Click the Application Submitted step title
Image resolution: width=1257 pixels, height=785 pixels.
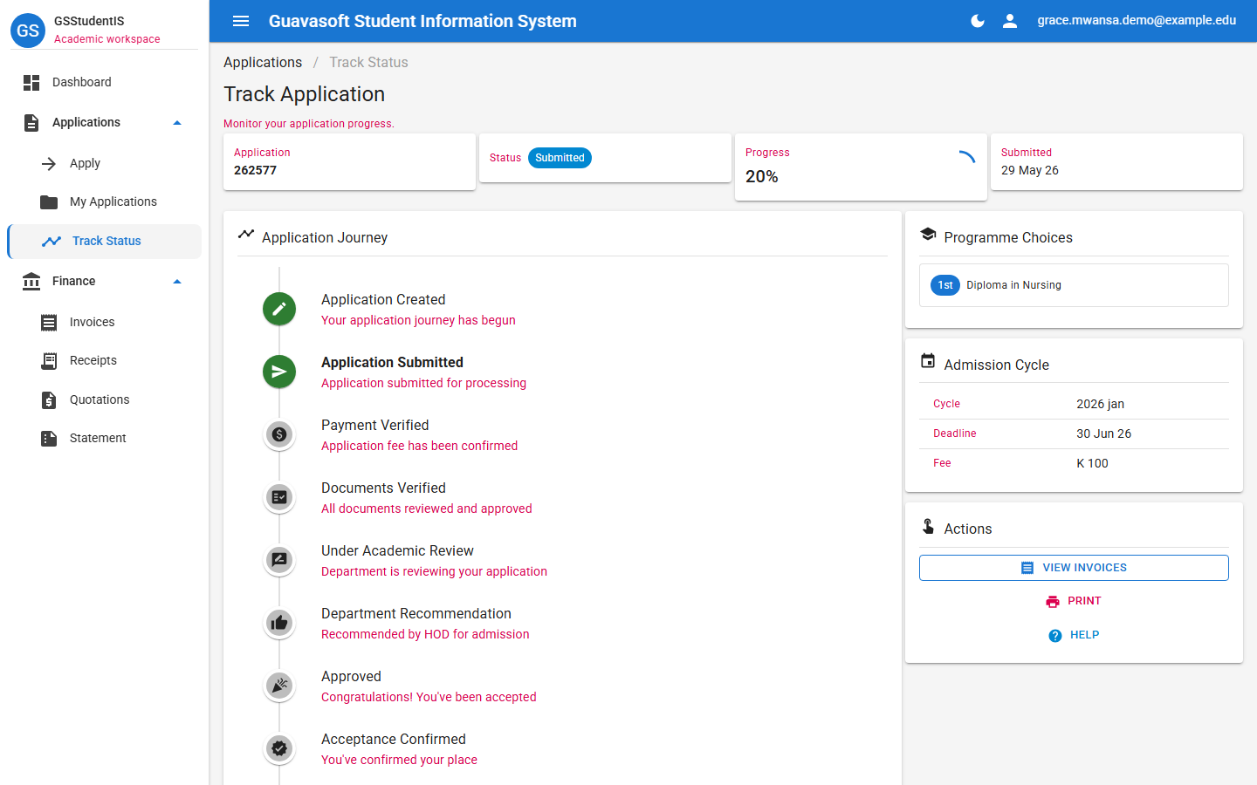pyautogui.click(x=392, y=363)
